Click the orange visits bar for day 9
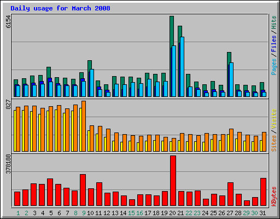The image size is (280, 219). [84, 126]
